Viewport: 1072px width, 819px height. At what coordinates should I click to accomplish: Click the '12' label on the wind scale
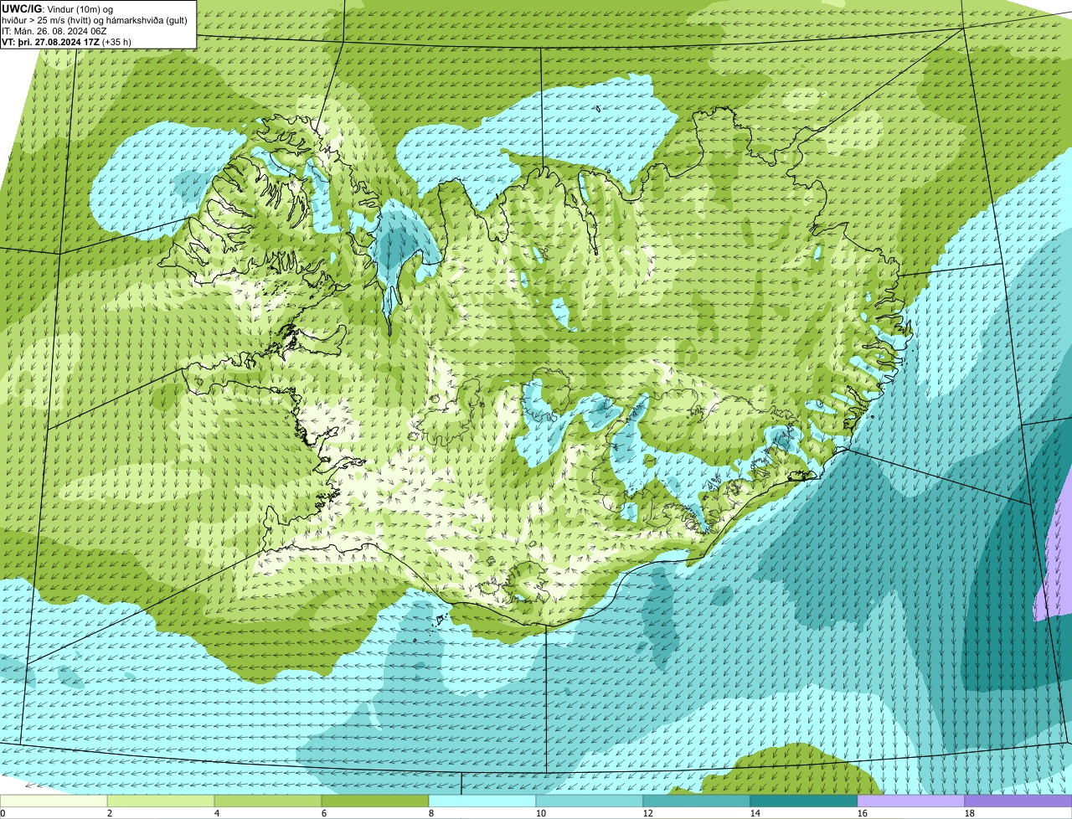coord(648,813)
